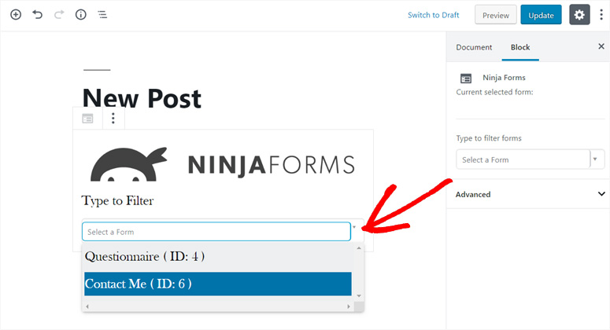Click the Ninja Forms logo image
610x330 pixels.
pos(223,164)
